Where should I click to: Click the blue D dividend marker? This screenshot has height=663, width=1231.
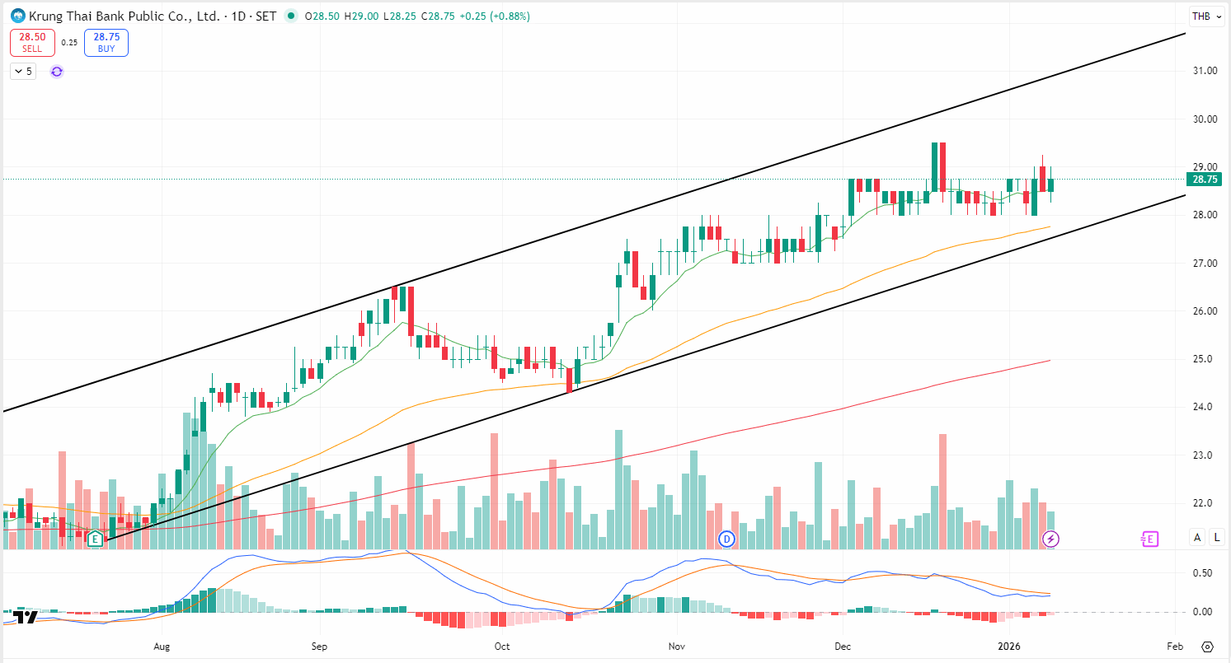[726, 539]
